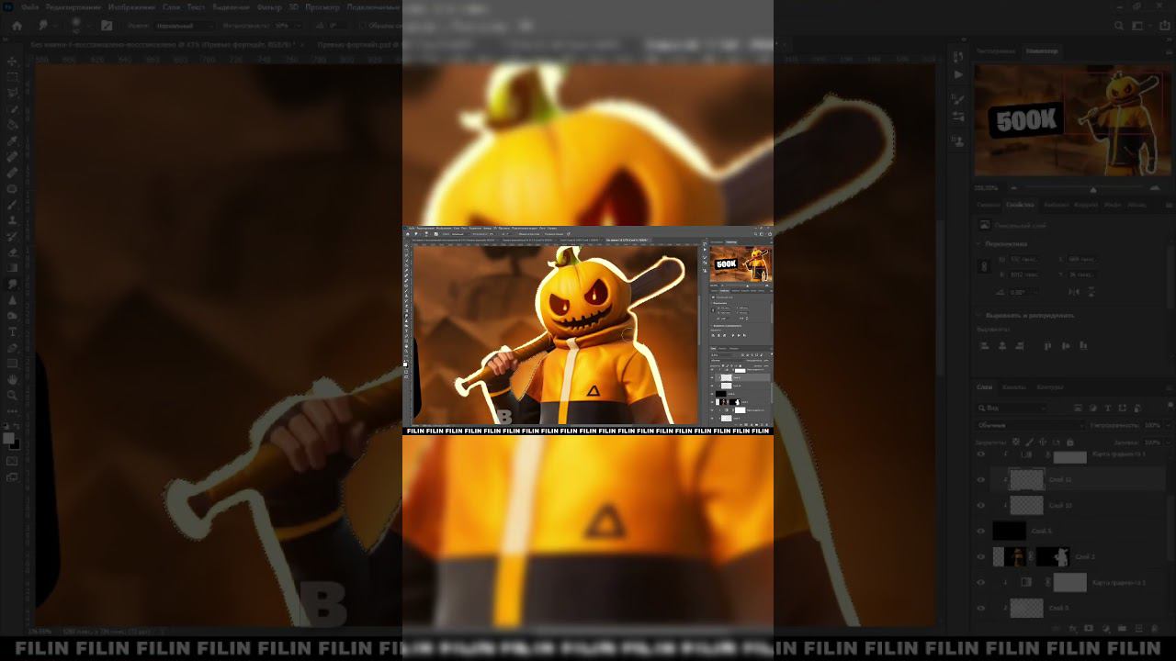
Task: Add a layer style with fx icon
Action: pyautogui.click(x=1071, y=629)
